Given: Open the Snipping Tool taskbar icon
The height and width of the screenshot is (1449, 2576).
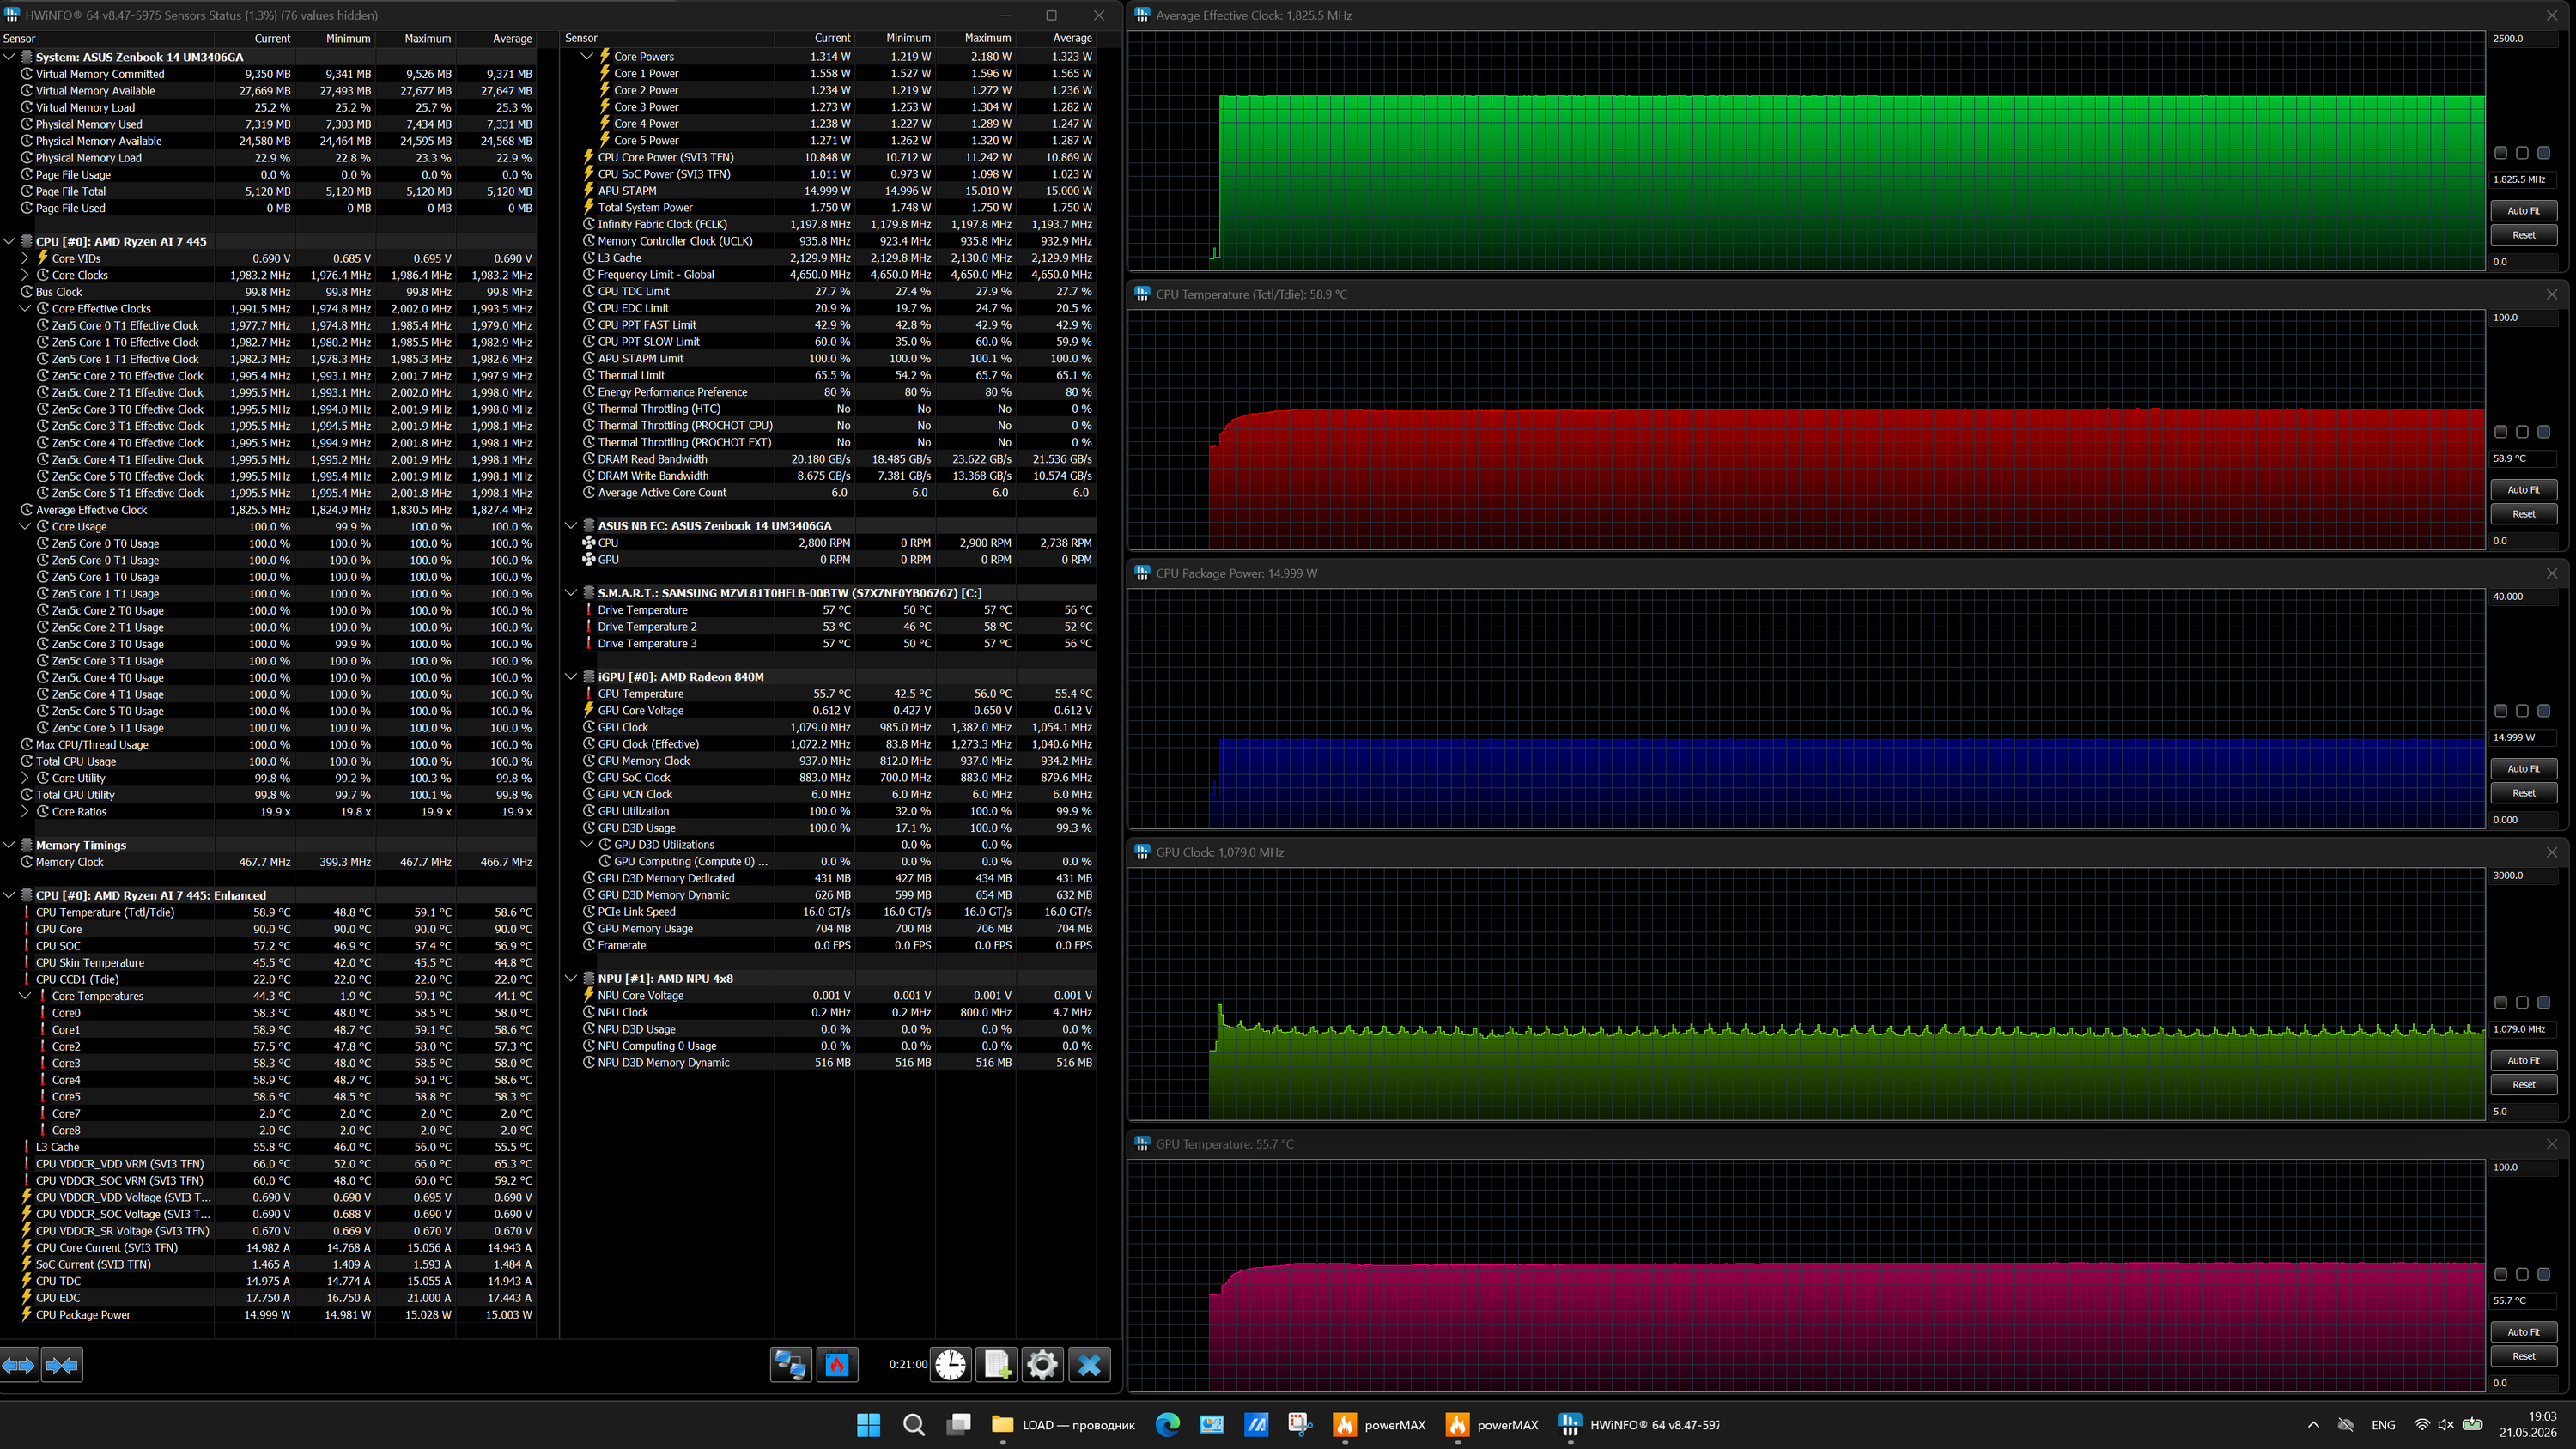Looking at the screenshot, I should (x=1300, y=1425).
